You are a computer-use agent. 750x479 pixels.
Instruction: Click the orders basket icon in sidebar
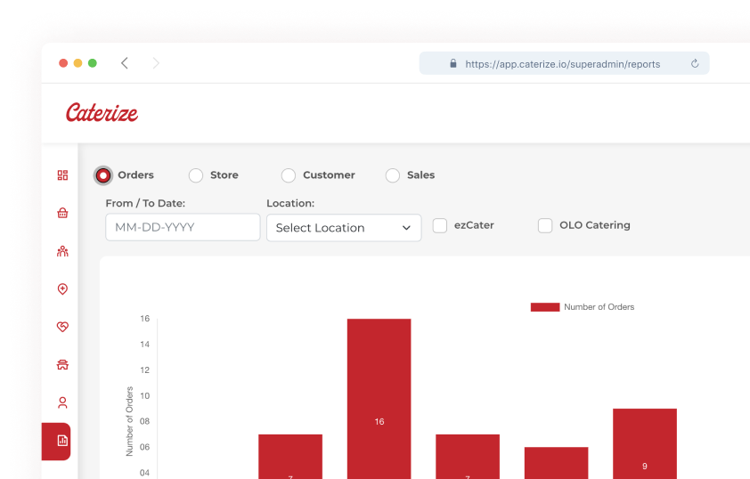62,213
